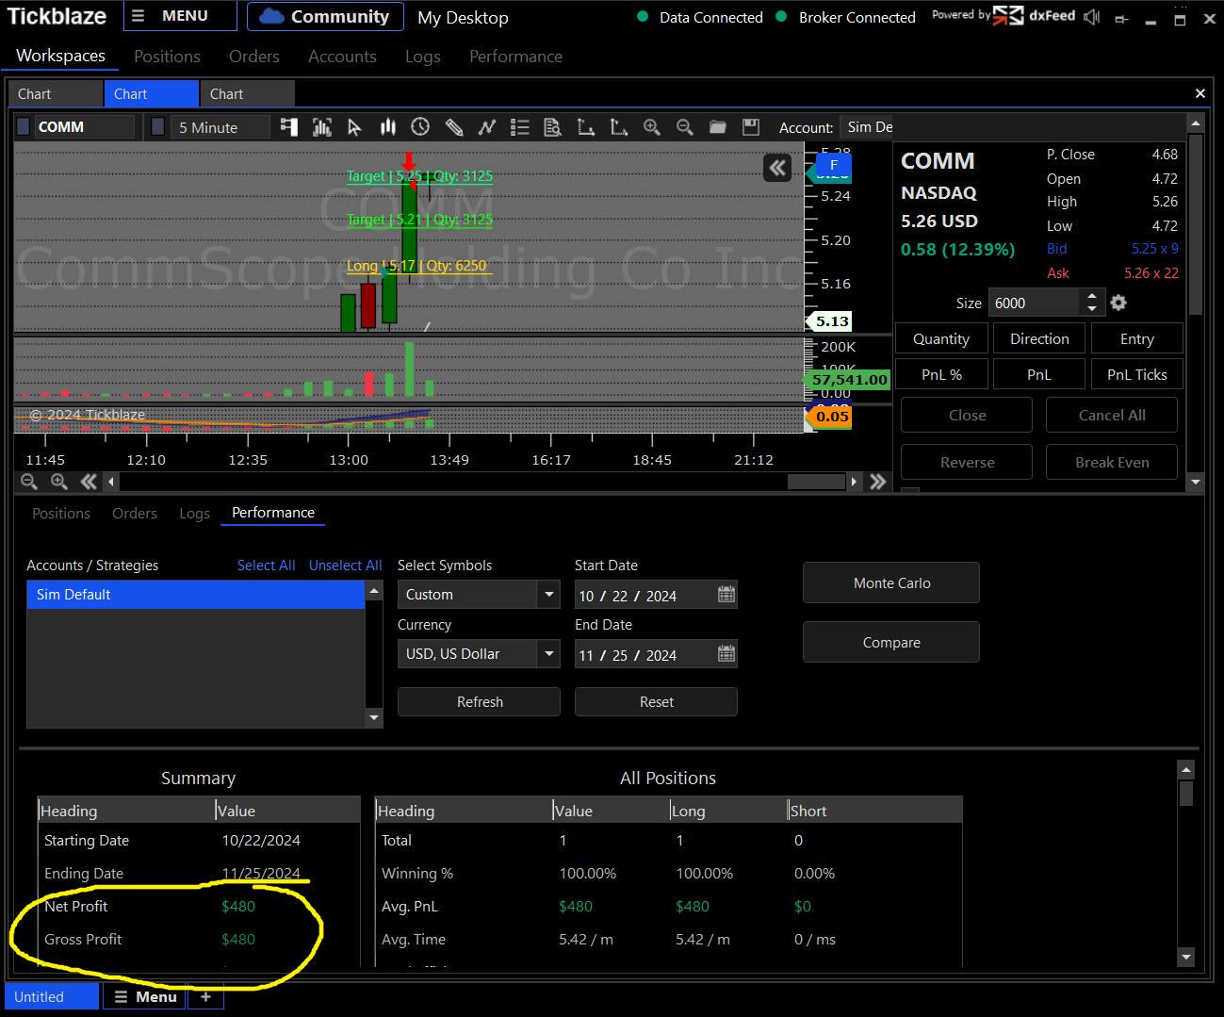Click the Reset button
Viewport: 1224px width, 1017px height.
click(x=657, y=702)
